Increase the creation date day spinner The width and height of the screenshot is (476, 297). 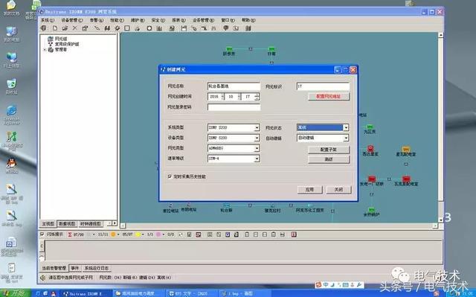pos(257,95)
